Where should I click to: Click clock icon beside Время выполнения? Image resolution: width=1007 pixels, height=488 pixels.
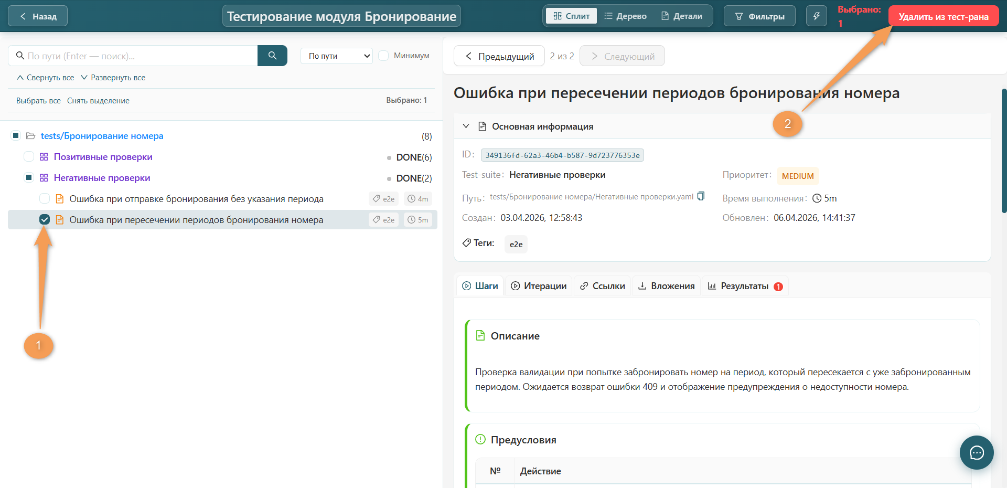click(817, 198)
